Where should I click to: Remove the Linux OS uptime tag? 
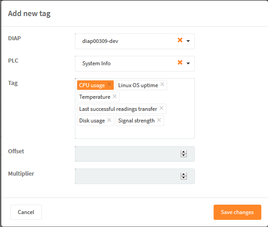162,84
